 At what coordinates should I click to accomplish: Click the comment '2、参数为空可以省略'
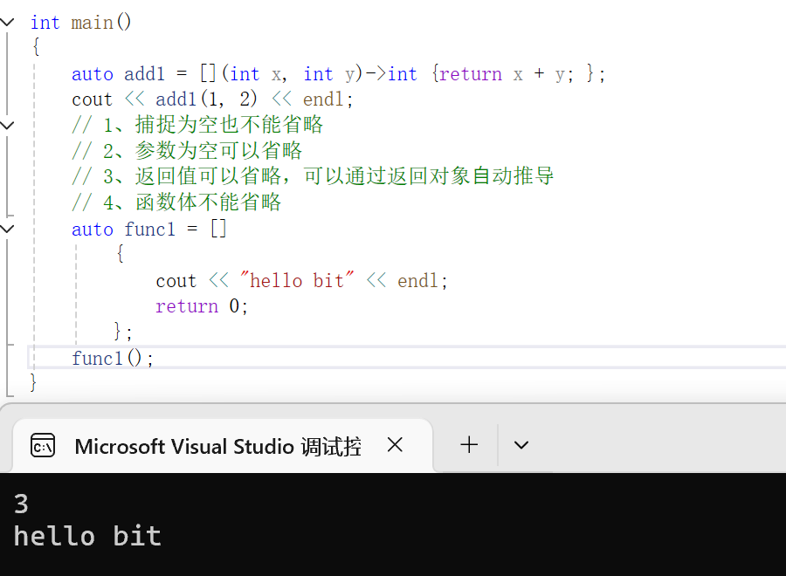click(x=187, y=151)
